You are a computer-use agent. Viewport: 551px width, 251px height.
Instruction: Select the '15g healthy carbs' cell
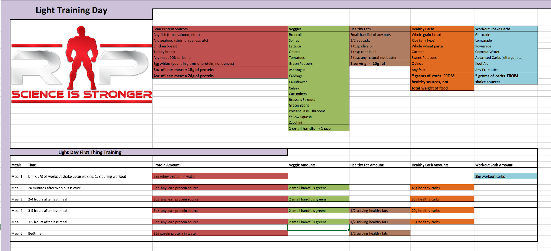[x=442, y=222]
